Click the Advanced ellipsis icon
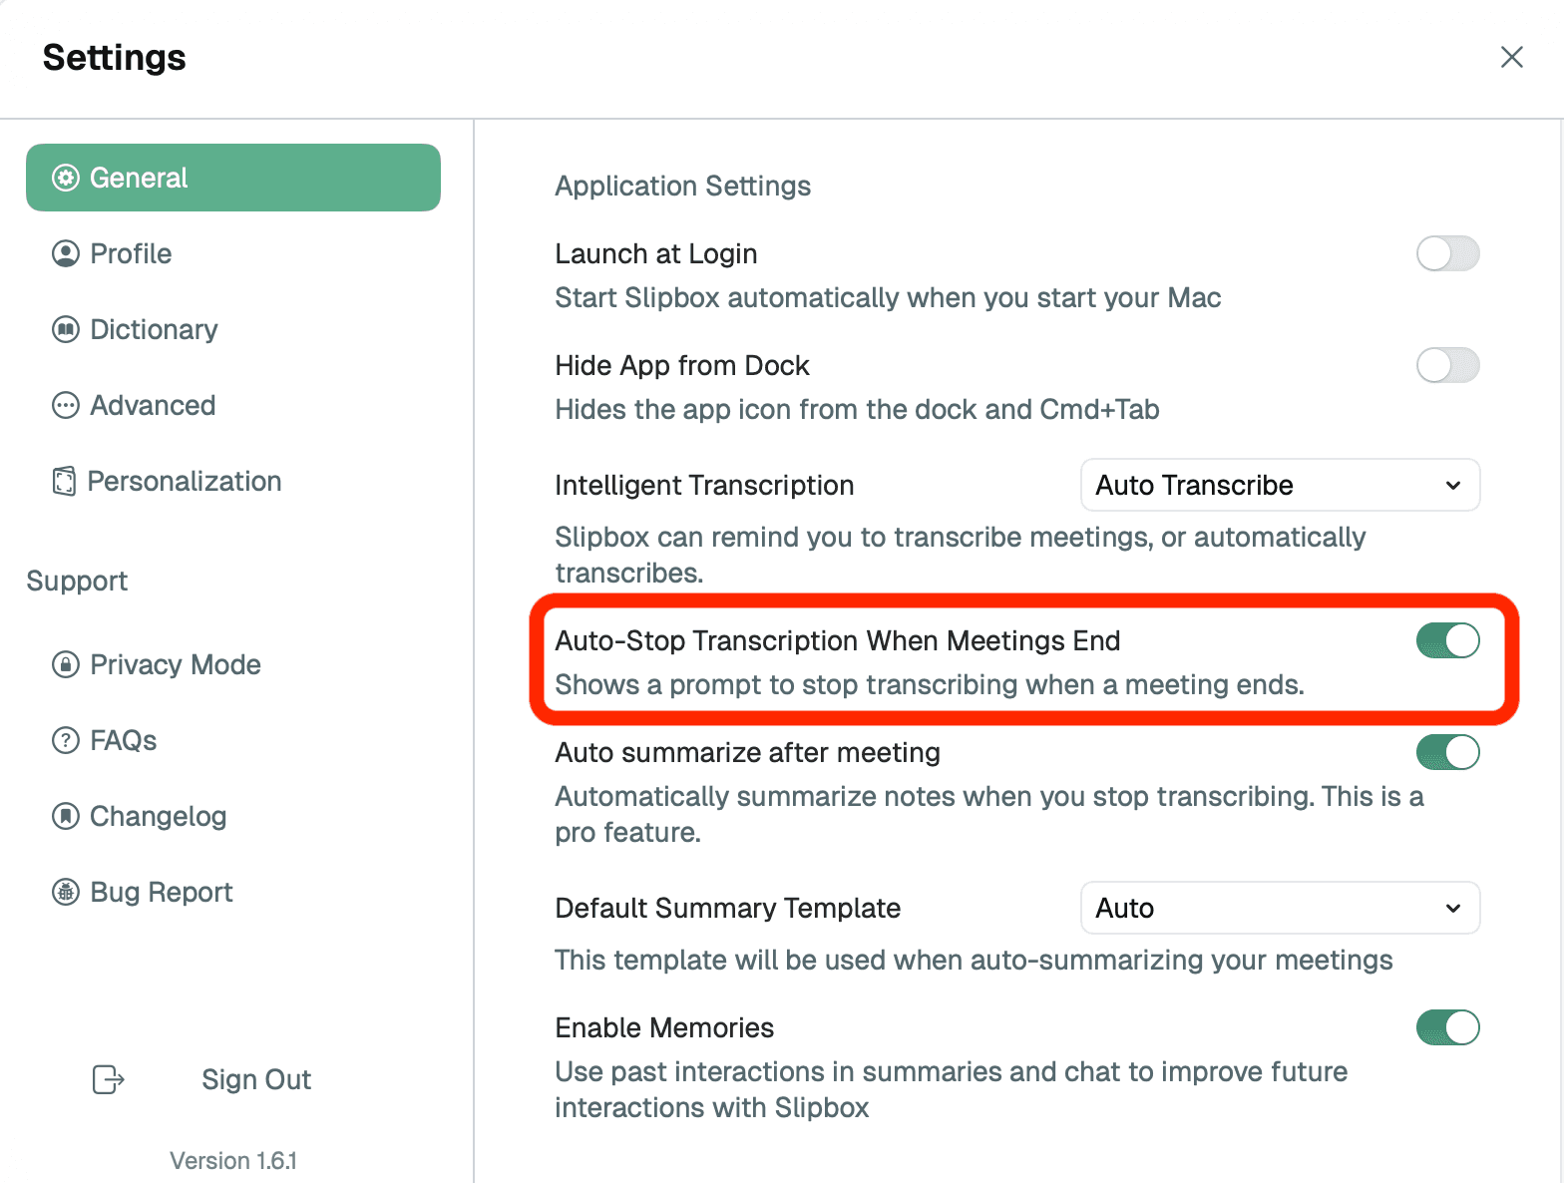The width and height of the screenshot is (1564, 1183). 64,405
